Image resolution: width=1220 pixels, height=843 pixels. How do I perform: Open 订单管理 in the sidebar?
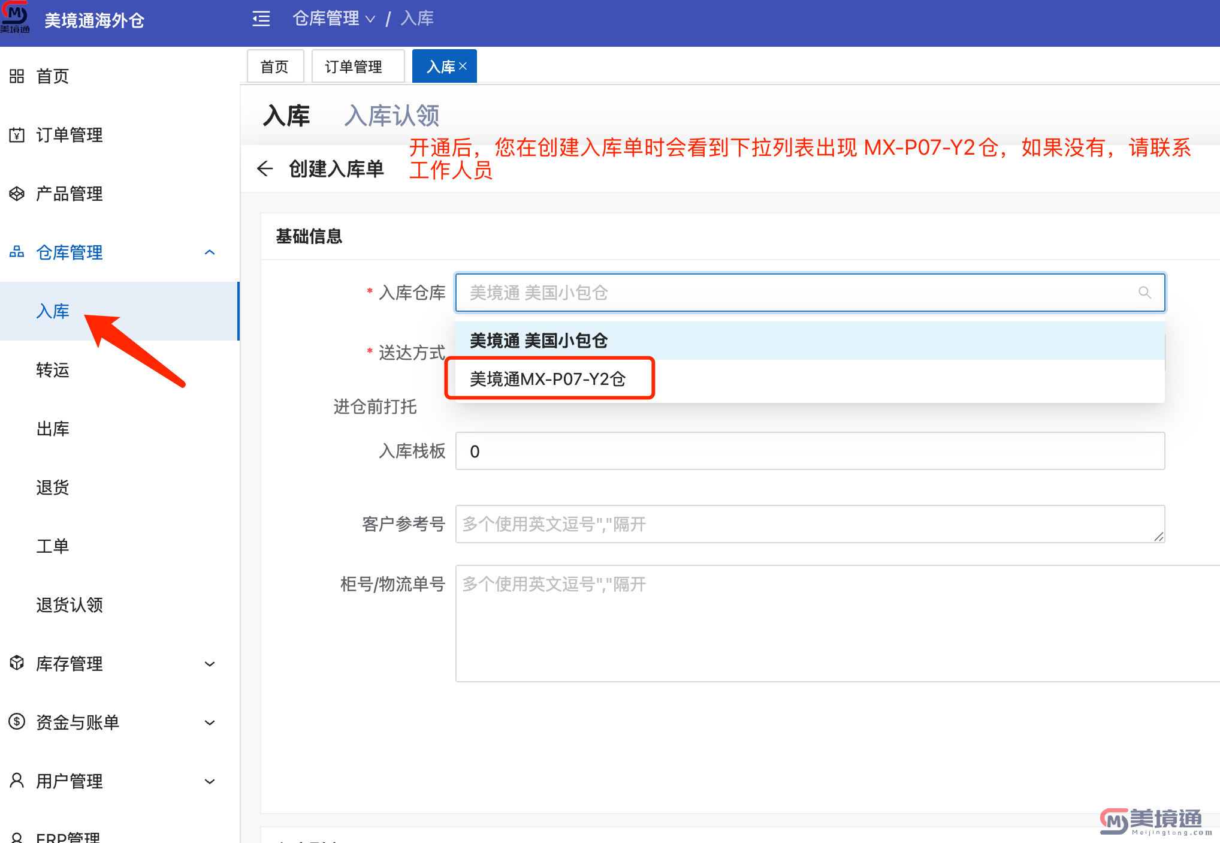[x=120, y=135]
